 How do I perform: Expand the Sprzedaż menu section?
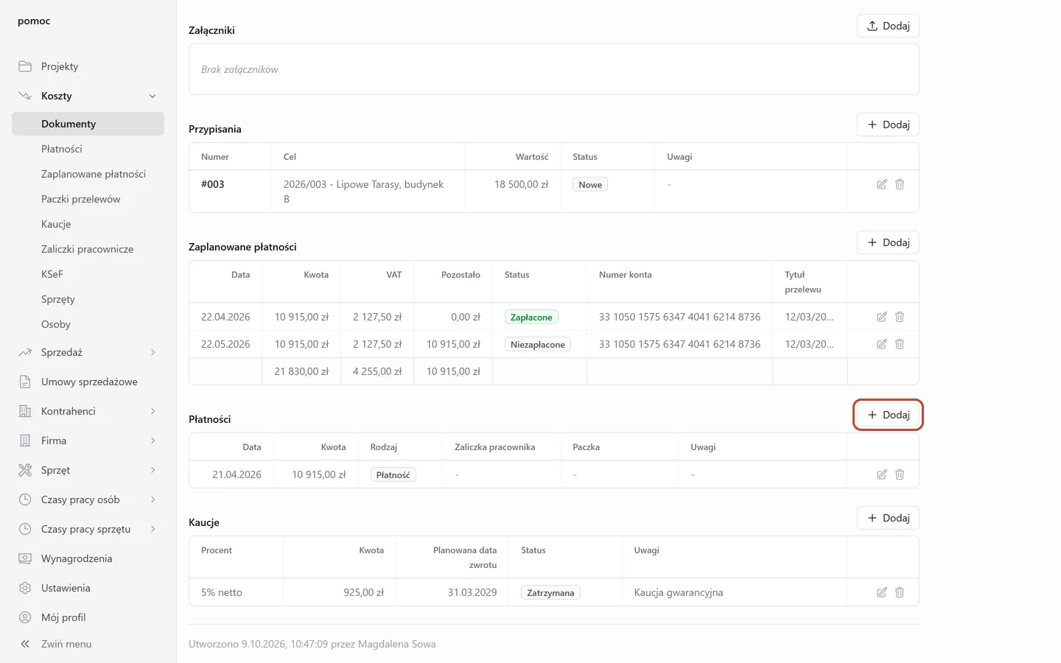[x=153, y=352]
